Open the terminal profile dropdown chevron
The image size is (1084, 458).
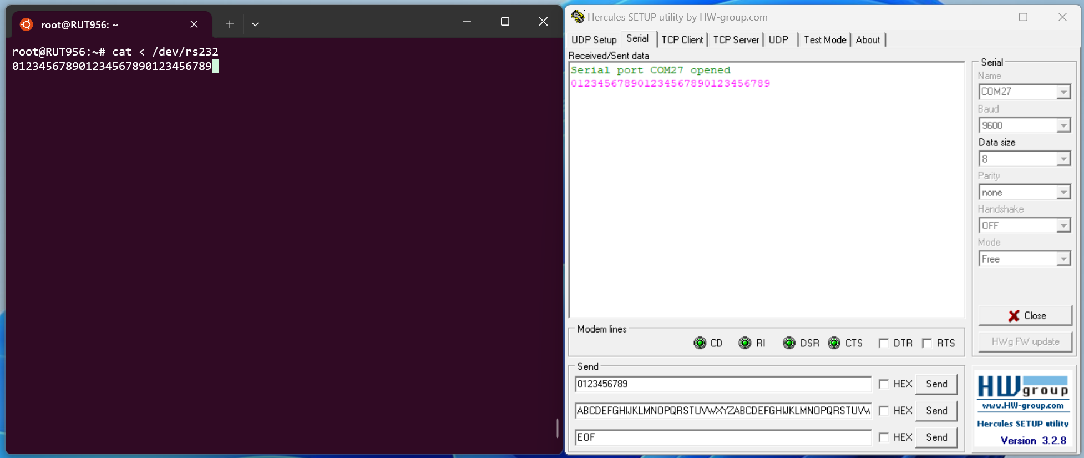(255, 24)
